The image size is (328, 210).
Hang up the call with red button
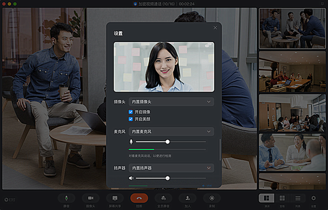139,198
